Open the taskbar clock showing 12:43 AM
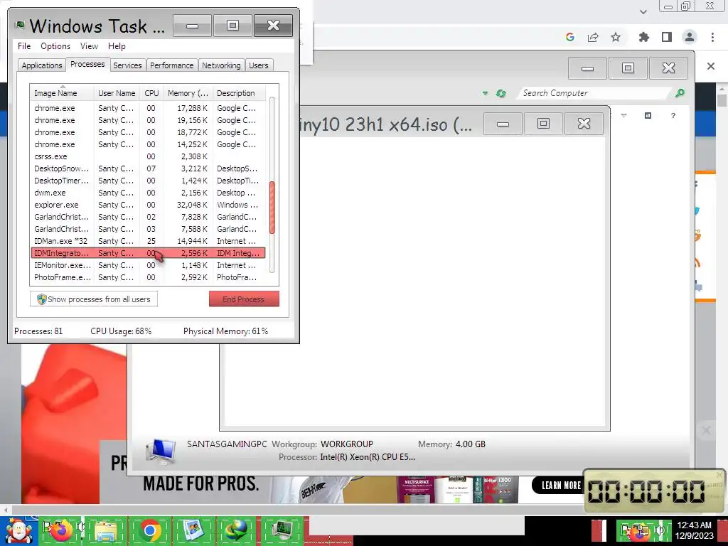Viewport: 728px width, 546px height. [x=694, y=530]
